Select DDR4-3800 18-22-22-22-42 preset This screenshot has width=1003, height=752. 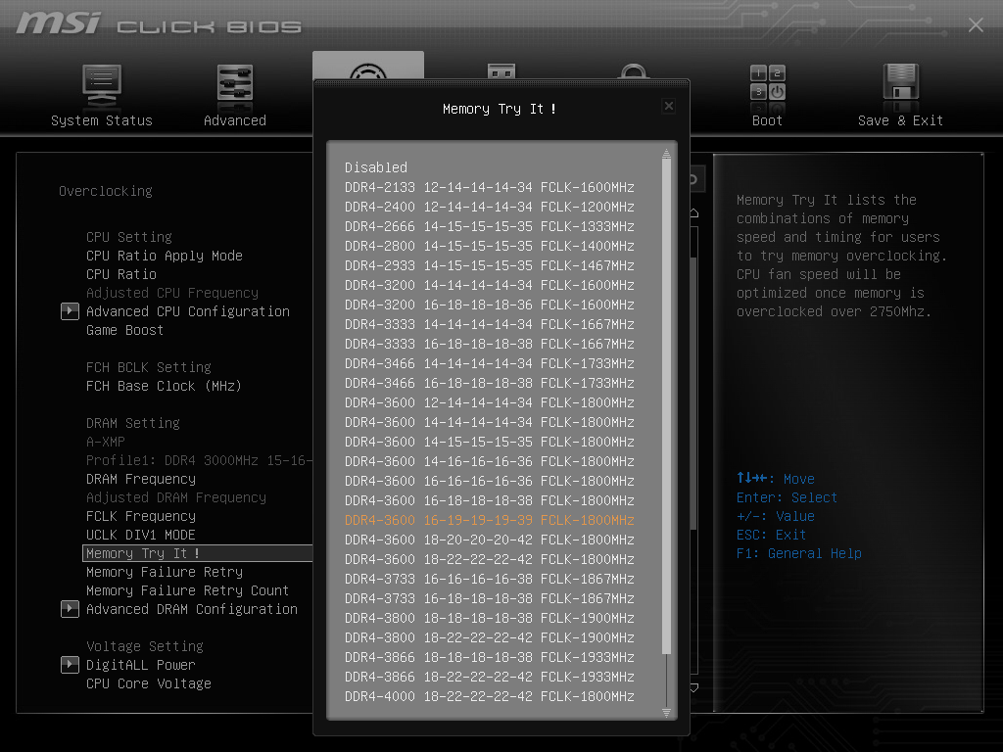[490, 637]
